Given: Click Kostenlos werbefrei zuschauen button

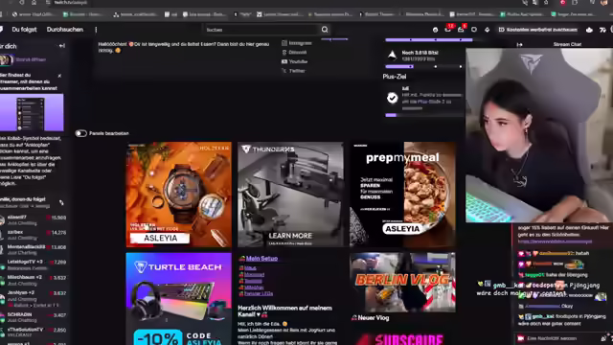Looking at the screenshot, I should click(538, 30).
